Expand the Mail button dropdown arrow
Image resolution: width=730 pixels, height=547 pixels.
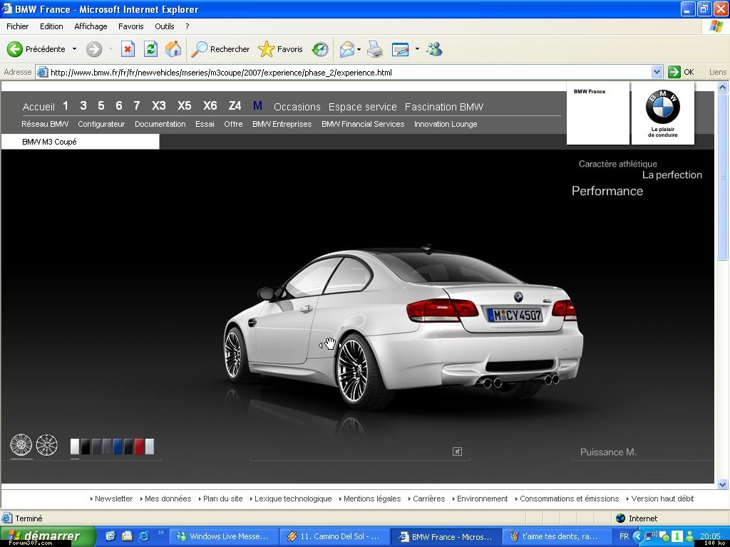359,49
